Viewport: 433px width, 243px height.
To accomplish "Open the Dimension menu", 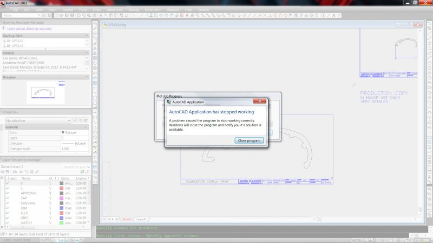I will coord(115,10).
